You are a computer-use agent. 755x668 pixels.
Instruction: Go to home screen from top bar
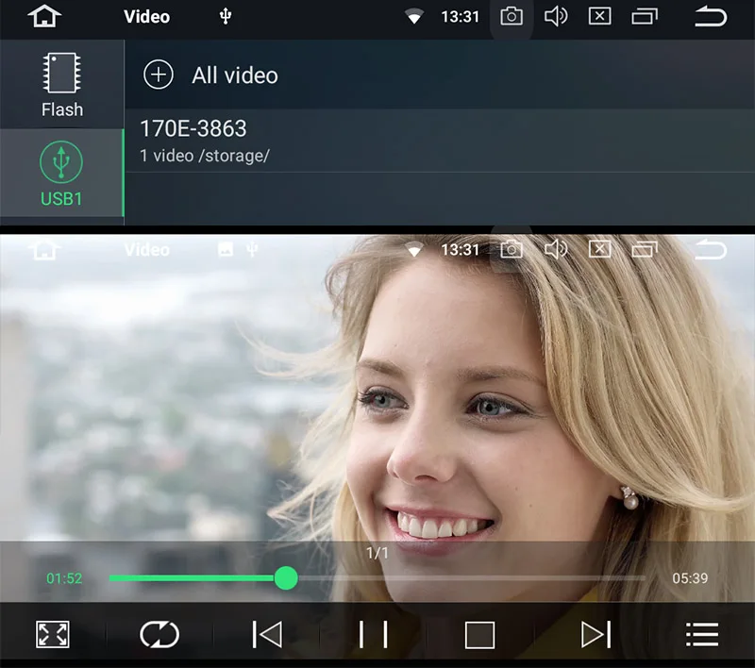click(x=44, y=17)
